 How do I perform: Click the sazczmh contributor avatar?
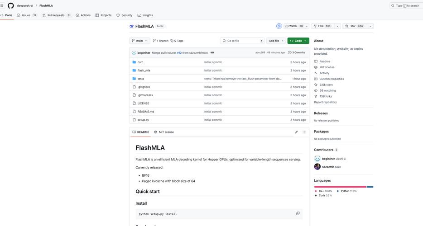[x=317, y=166]
